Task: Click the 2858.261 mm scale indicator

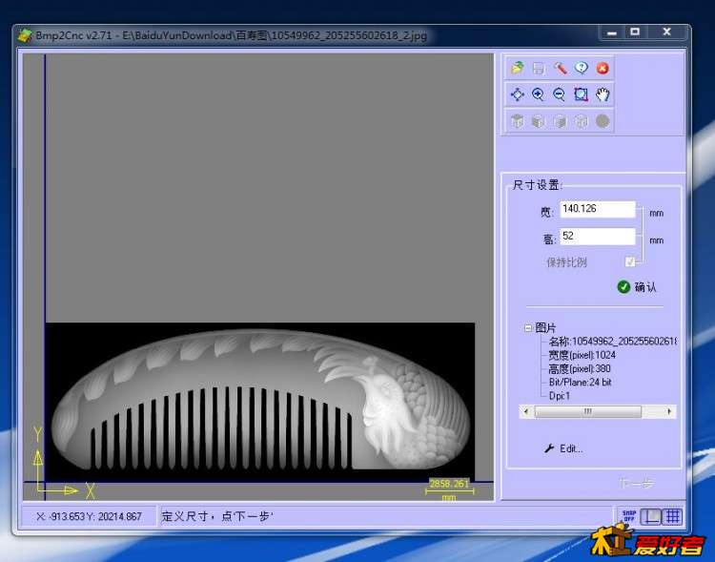Action: point(449,489)
